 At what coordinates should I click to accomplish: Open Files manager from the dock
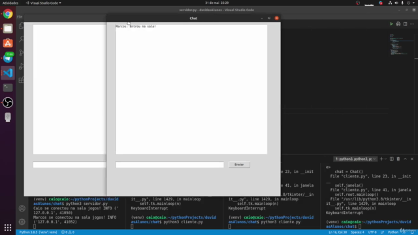[x=8, y=29]
